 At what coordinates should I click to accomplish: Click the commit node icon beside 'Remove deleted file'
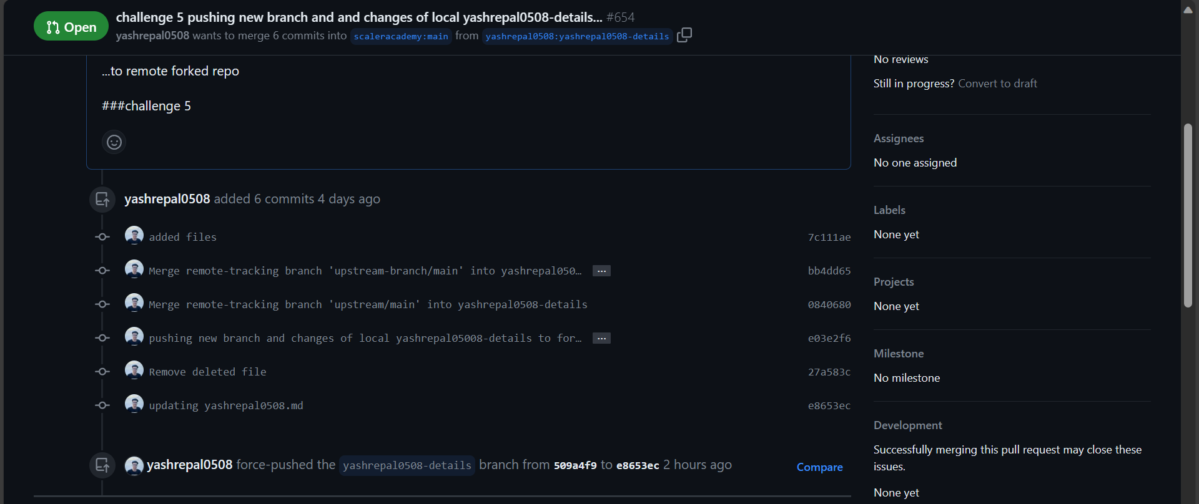101,371
